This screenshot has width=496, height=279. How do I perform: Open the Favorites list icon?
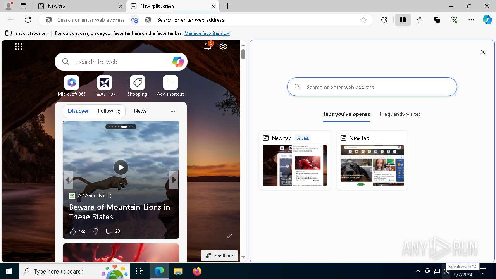[420, 20]
